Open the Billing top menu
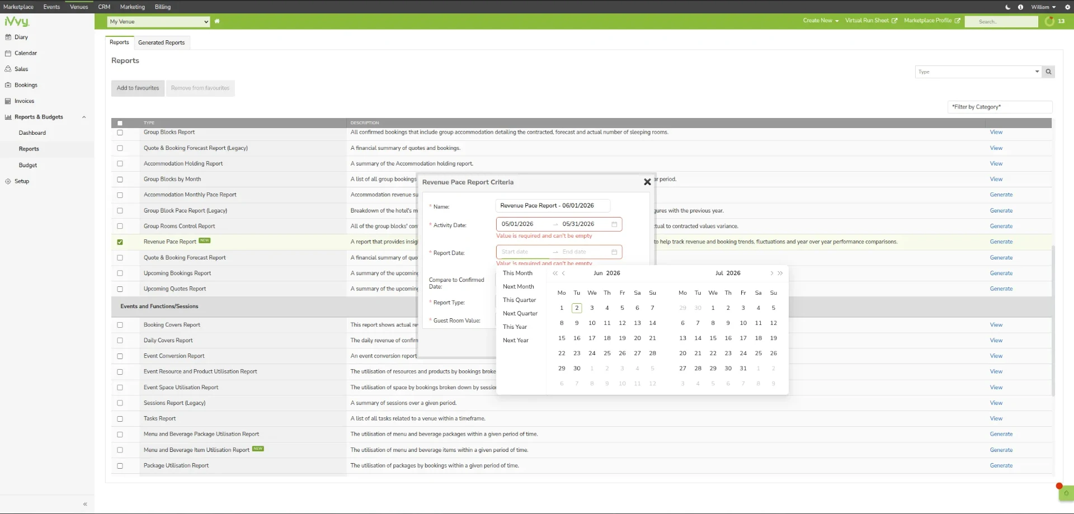Image resolution: width=1074 pixels, height=514 pixels. (x=163, y=7)
